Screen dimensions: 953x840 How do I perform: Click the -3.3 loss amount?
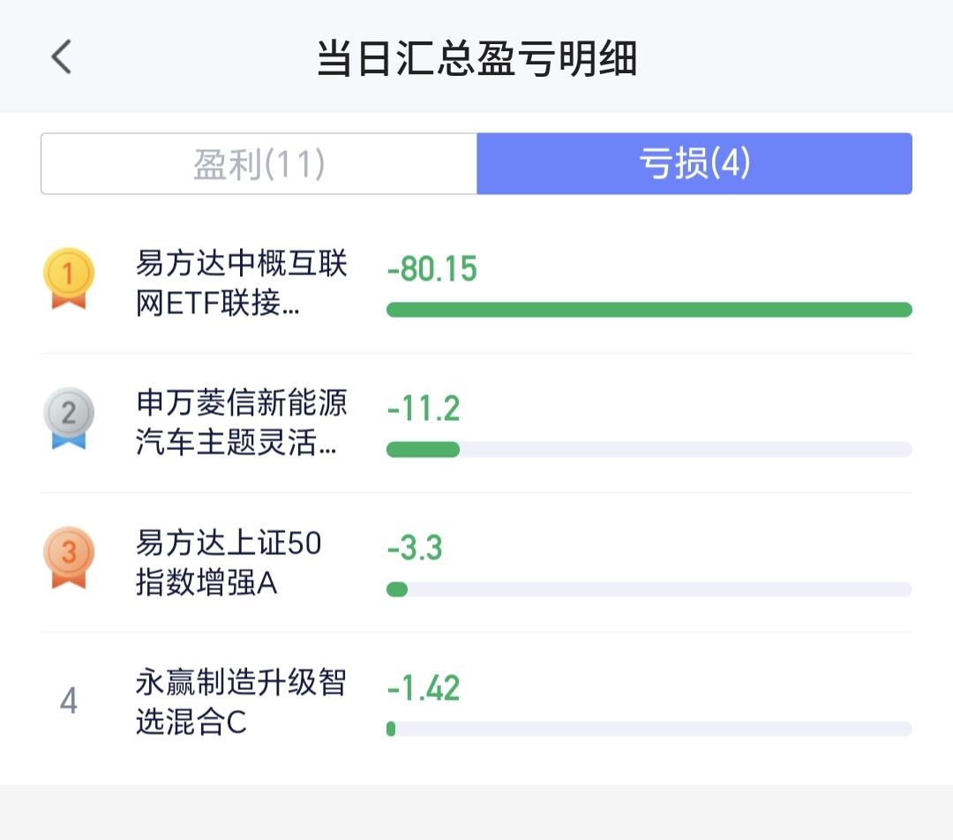coord(415,548)
